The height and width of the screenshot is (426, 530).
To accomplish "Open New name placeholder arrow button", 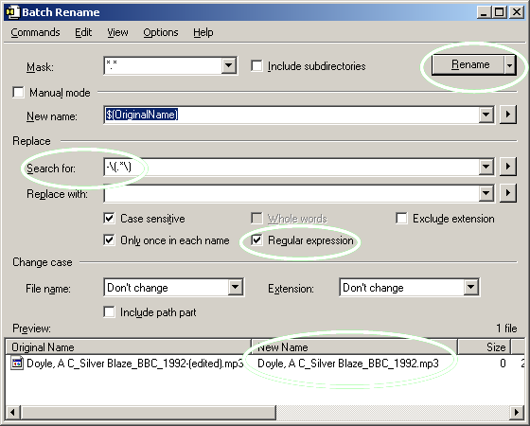I will [508, 115].
